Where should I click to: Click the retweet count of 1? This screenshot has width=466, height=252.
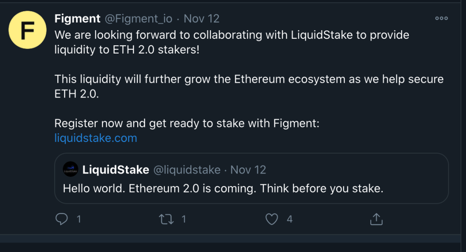[184, 219]
